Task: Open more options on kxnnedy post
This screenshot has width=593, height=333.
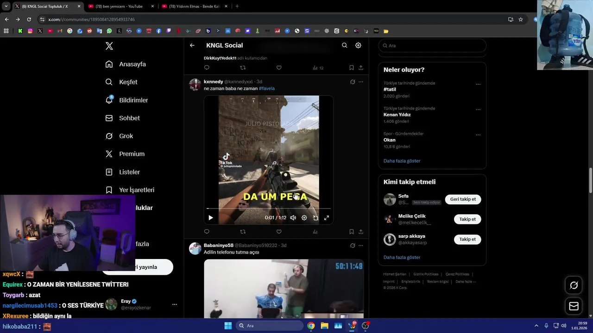Action: (361, 82)
